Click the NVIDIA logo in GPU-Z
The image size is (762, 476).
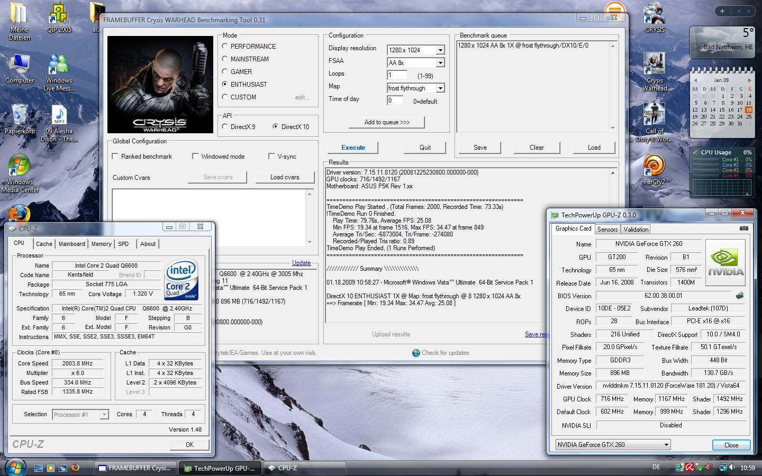725,263
